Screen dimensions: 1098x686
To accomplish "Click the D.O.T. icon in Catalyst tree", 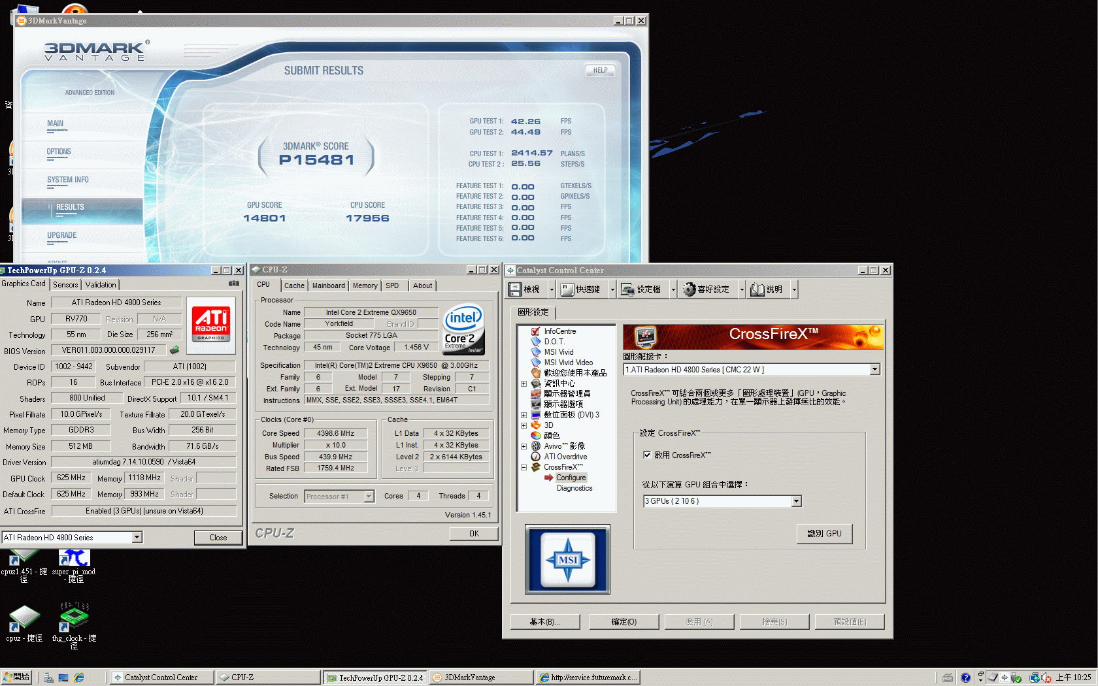I will [x=536, y=342].
